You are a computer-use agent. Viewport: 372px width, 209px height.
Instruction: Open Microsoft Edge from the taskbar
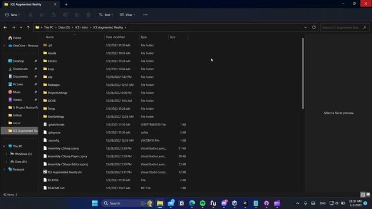[192, 203]
